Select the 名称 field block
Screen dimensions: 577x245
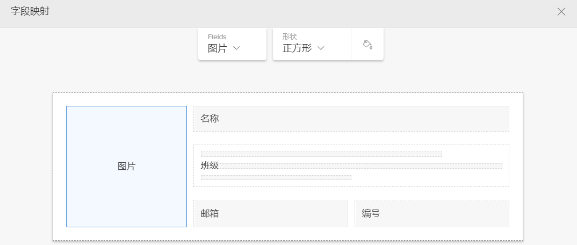(x=351, y=119)
